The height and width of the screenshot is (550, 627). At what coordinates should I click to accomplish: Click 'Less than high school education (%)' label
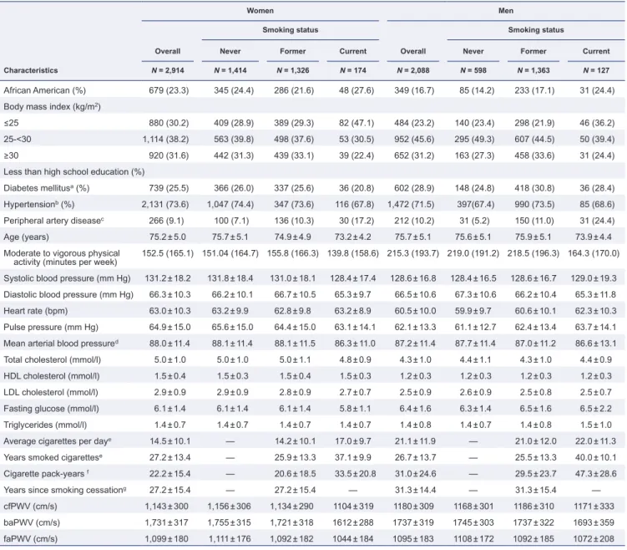[x=74, y=172]
